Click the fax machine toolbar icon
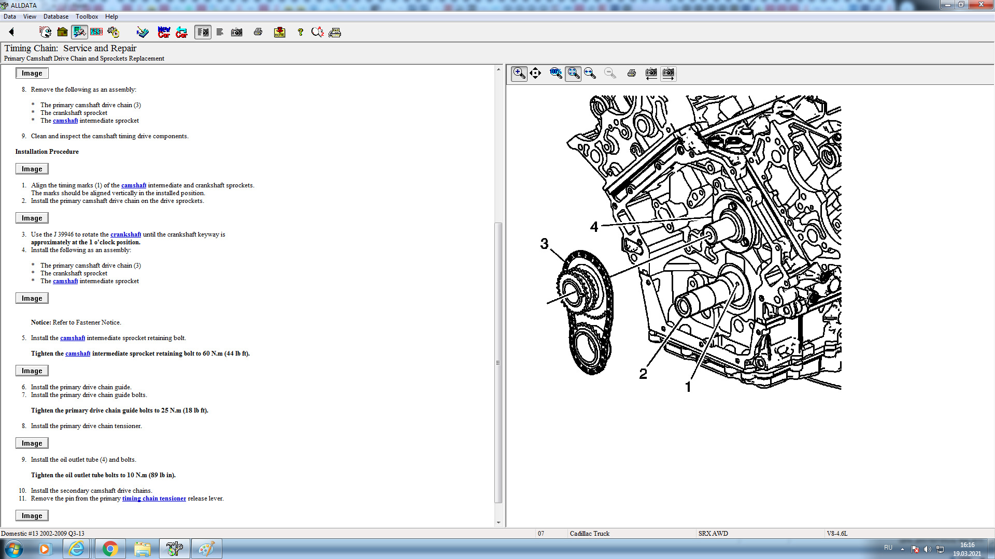The height and width of the screenshot is (559, 995). point(335,32)
